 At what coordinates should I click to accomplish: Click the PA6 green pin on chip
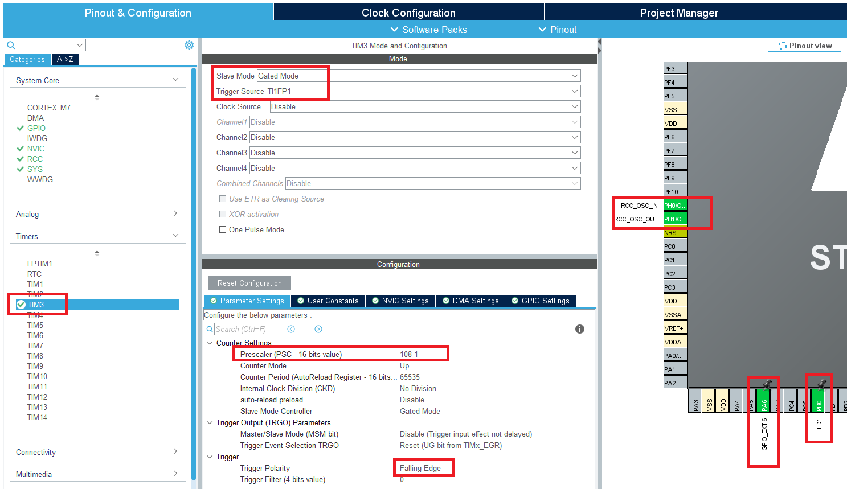(x=764, y=401)
